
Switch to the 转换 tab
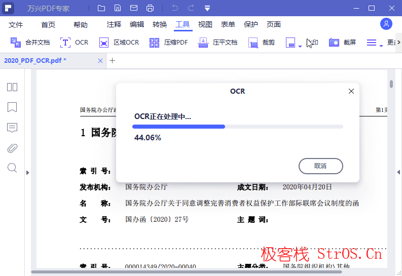point(160,24)
